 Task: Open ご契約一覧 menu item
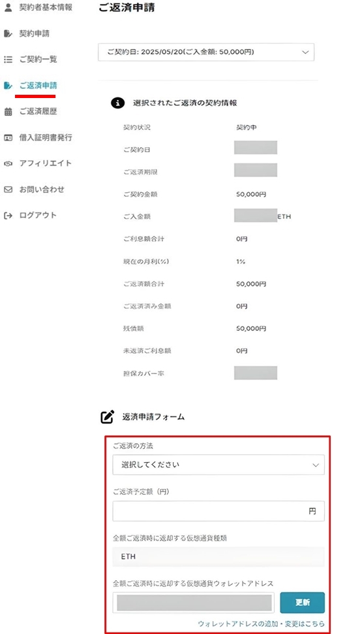coord(38,59)
